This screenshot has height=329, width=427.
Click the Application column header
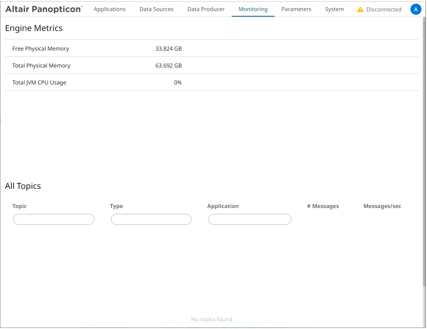pyautogui.click(x=223, y=206)
